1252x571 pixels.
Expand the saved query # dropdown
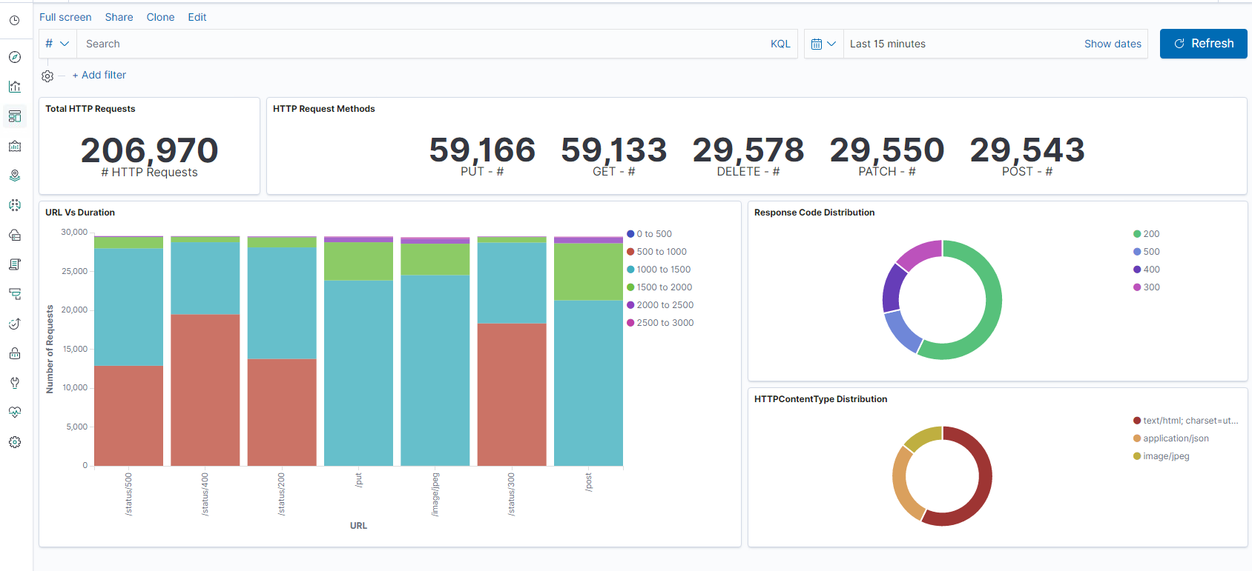(57, 44)
